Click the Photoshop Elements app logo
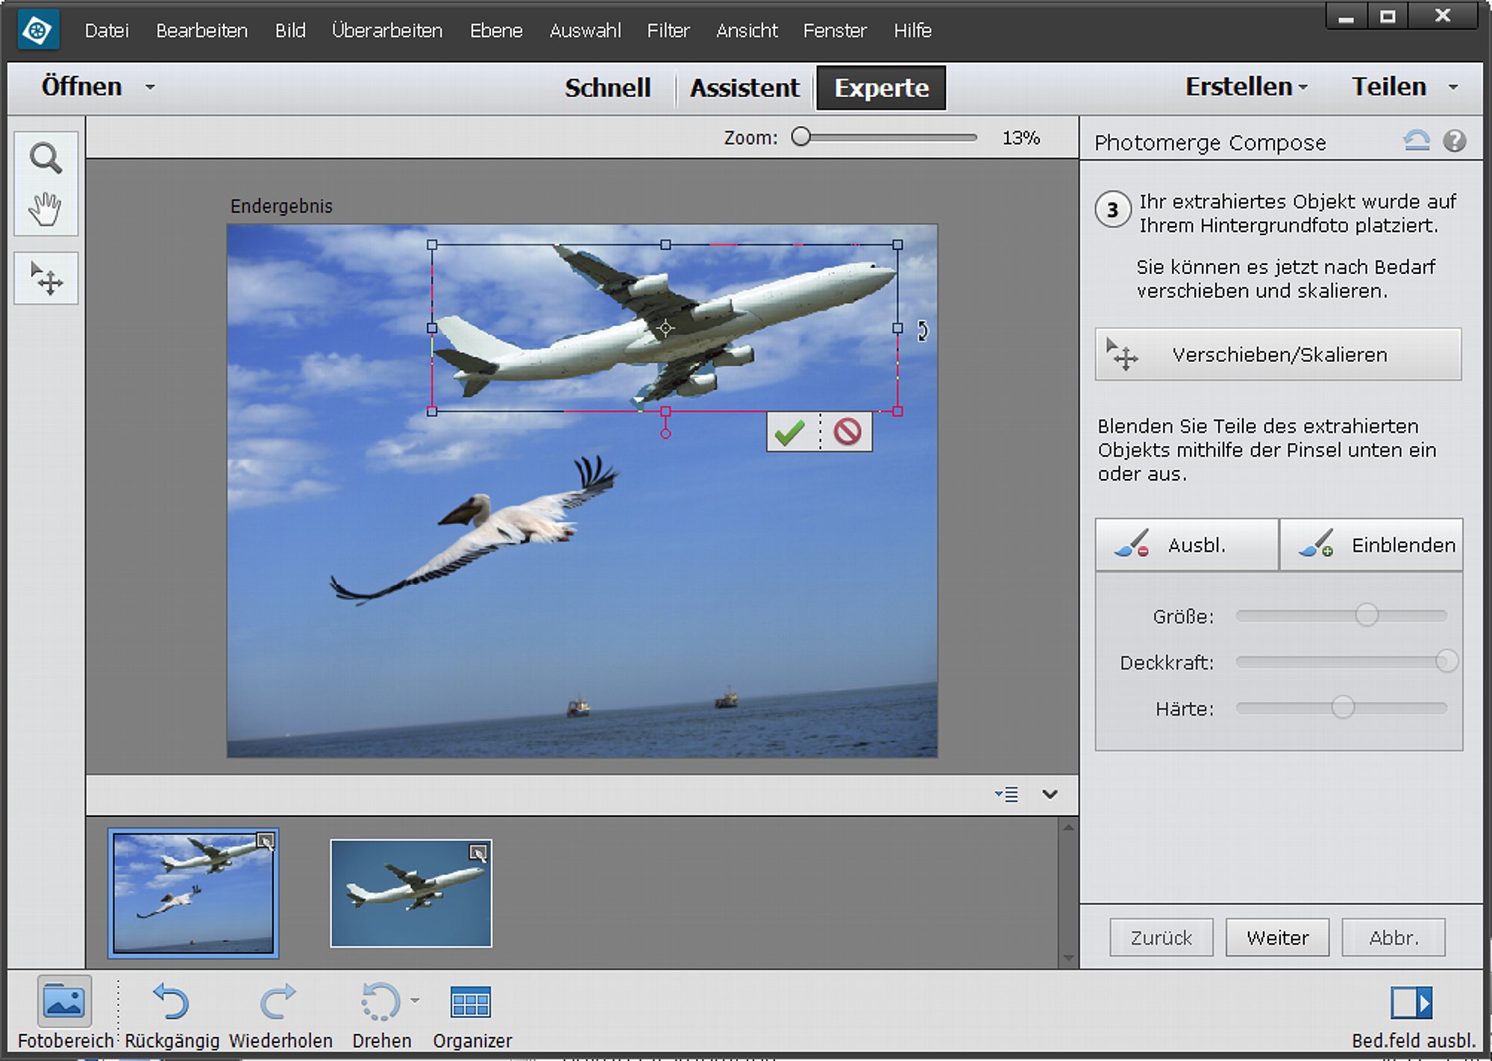The height and width of the screenshot is (1061, 1492). (x=38, y=31)
